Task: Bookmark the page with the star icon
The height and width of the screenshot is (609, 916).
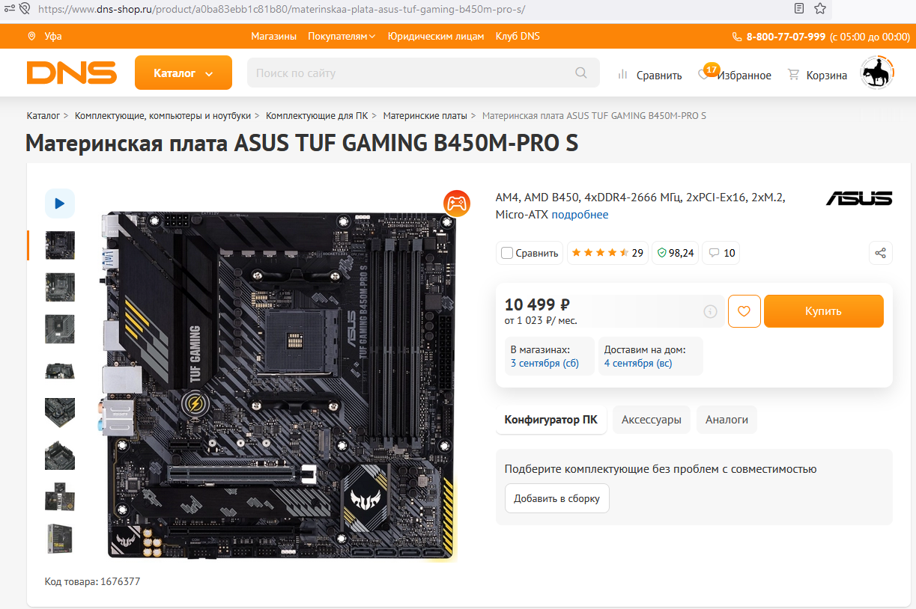Action: tap(821, 9)
